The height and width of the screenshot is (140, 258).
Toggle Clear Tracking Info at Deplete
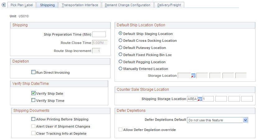pos(33,133)
